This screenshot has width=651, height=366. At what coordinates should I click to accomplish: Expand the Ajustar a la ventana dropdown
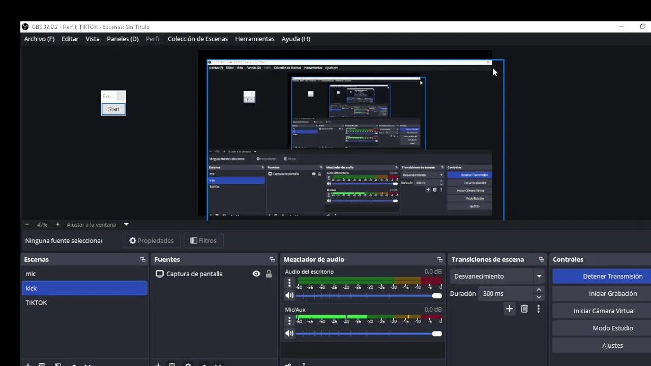126,224
